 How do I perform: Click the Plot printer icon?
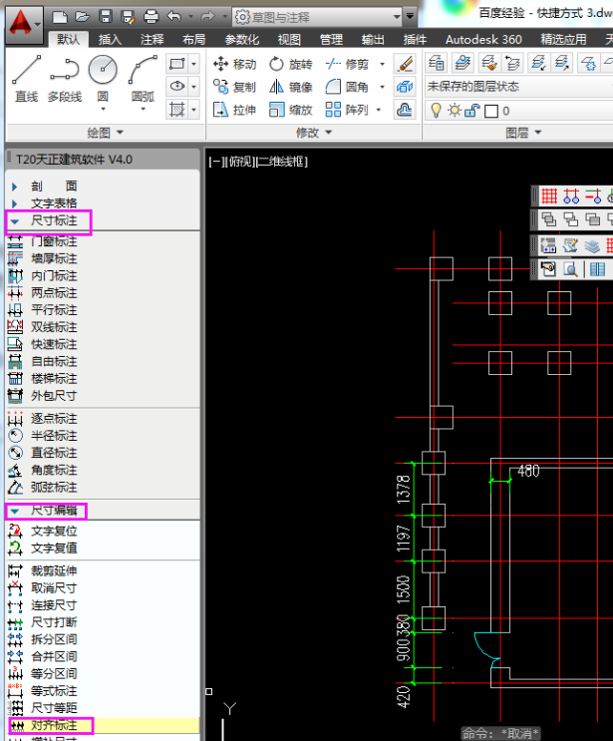click(x=152, y=18)
